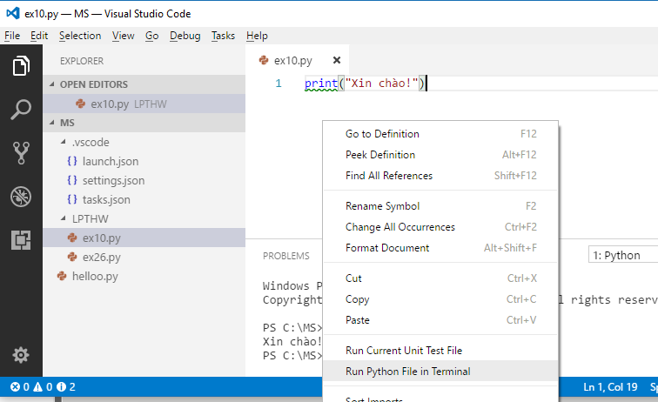
Task: Click the print keyword in the editor
Action: pyautogui.click(x=321, y=84)
